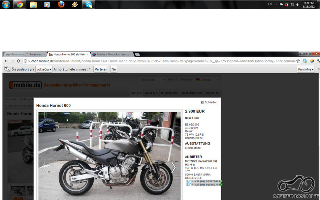Reload the page
320x200 pixels.
(18, 61)
